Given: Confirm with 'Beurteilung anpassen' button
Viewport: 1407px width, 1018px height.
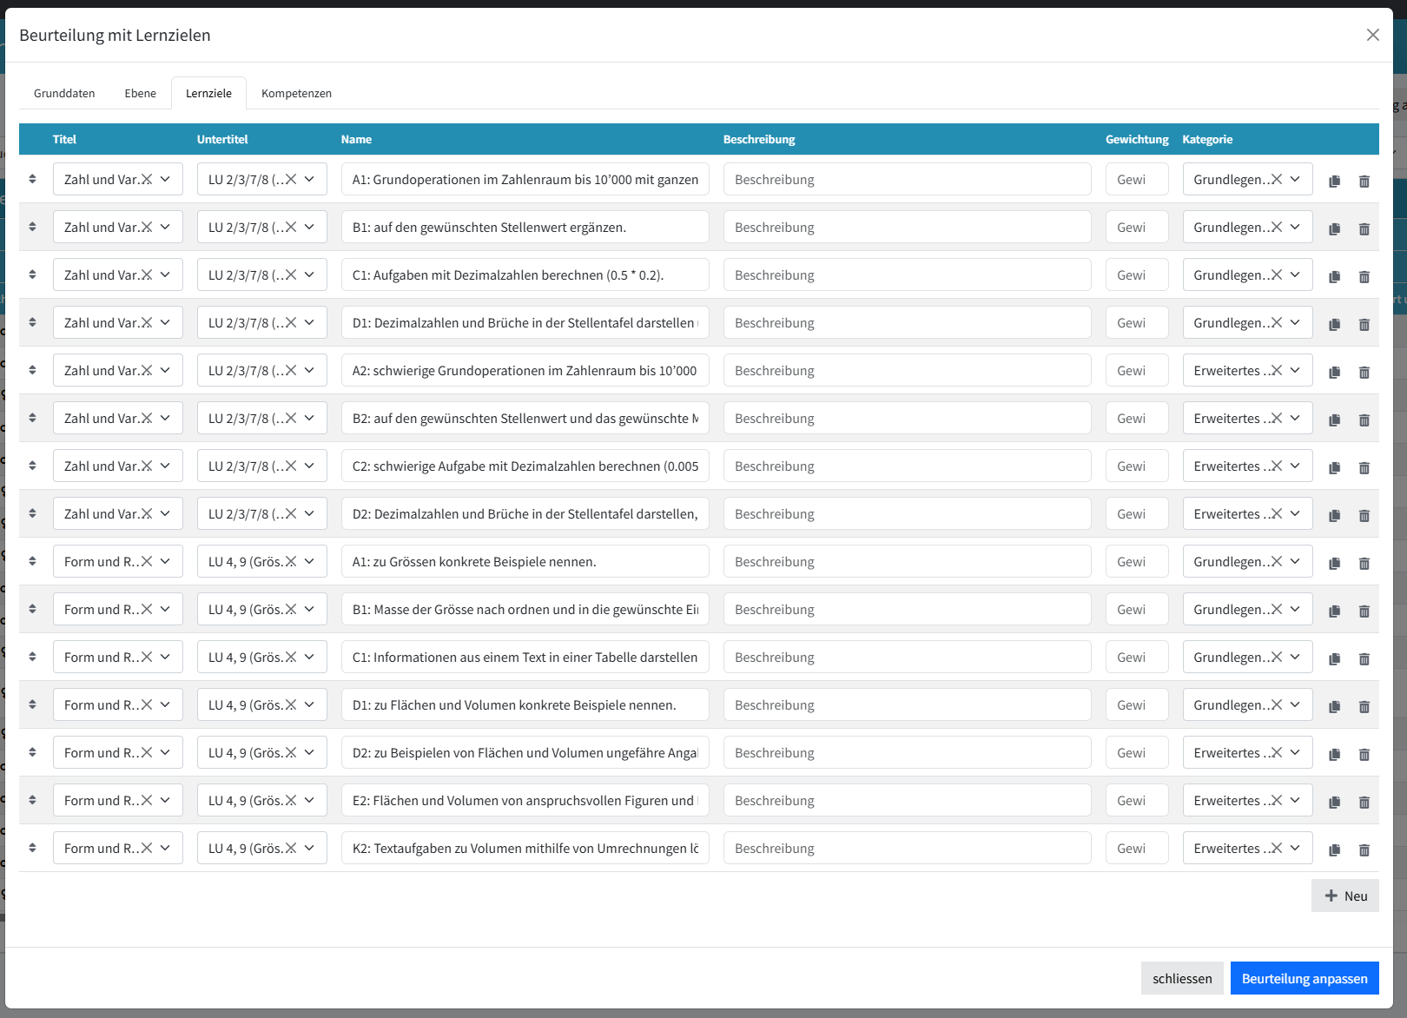Looking at the screenshot, I should click(1305, 978).
